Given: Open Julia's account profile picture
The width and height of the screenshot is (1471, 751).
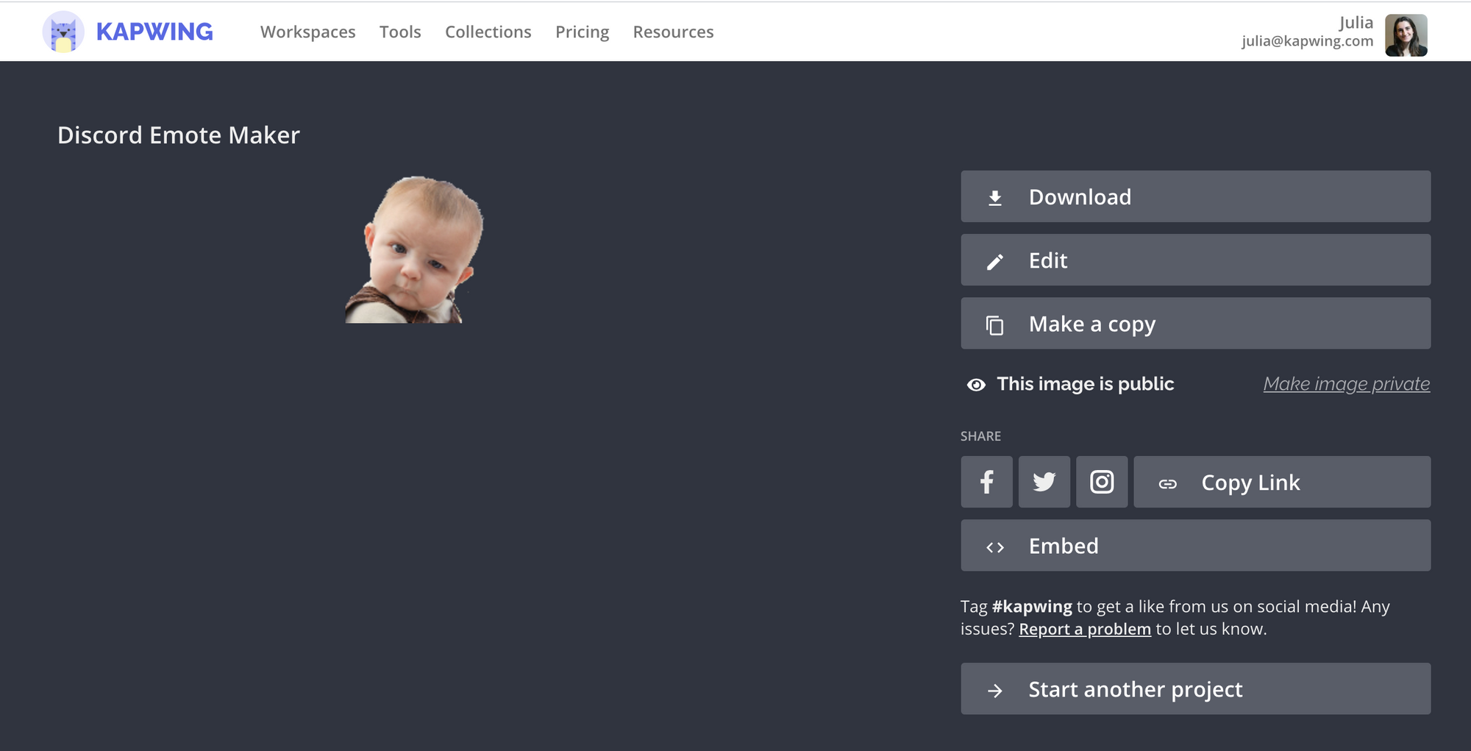Looking at the screenshot, I should pyautogui.click(x=1406, y=35).
